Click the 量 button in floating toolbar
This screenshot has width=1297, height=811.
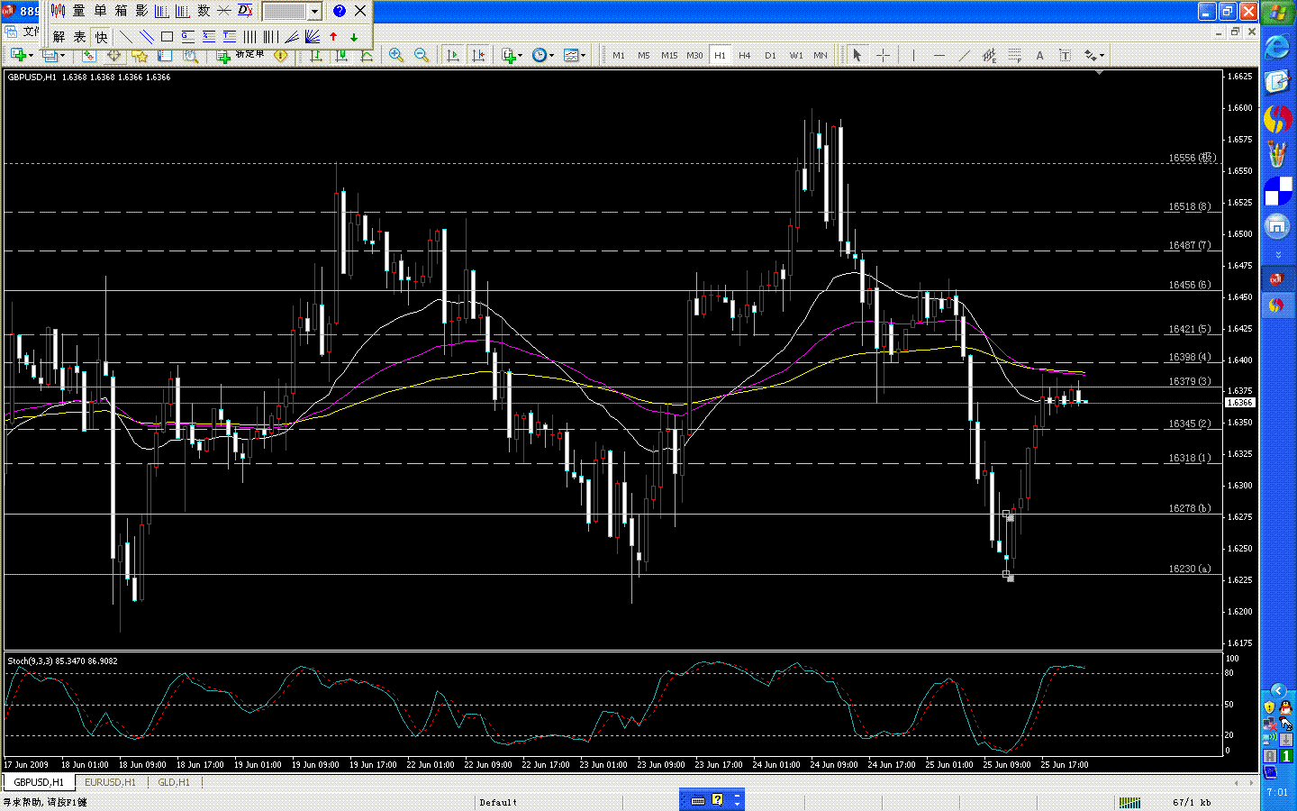pyautogui.click(x=79, y=11)
